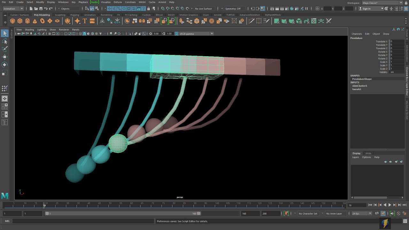The image size is (409, 230).
Task: Toggle sRGB gamma color management button
Action: 176,34
